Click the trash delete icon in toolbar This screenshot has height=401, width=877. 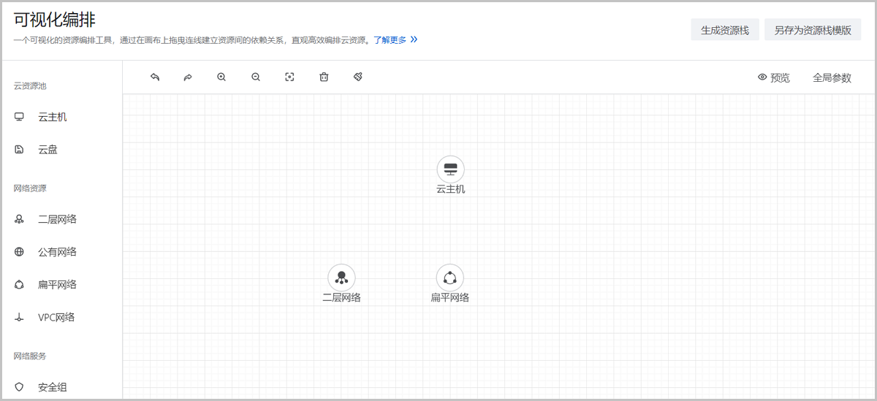coord(324,77)
